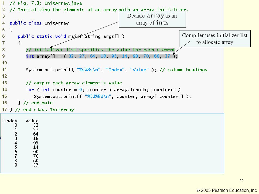
Task: Click line number 17 in the gutter
Action: 5,110
